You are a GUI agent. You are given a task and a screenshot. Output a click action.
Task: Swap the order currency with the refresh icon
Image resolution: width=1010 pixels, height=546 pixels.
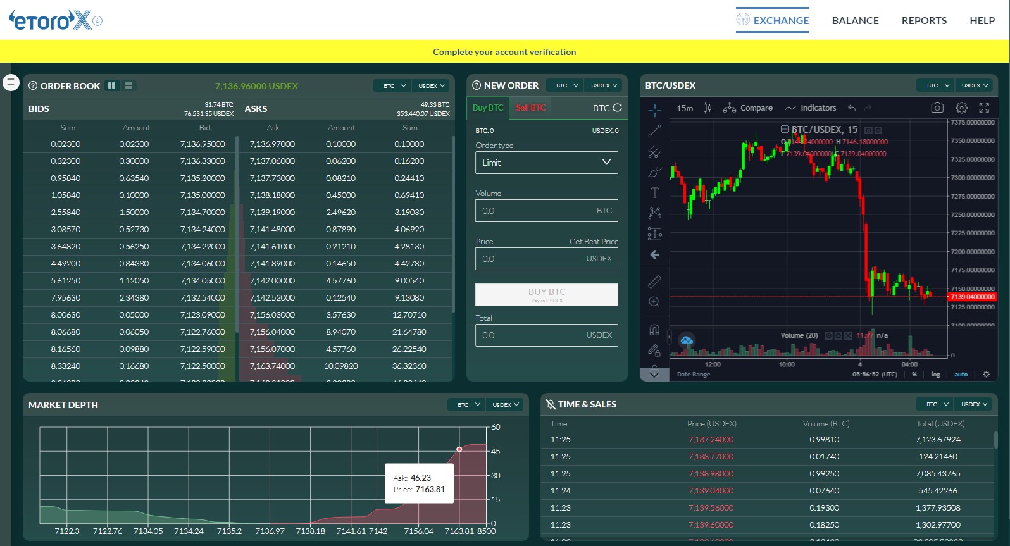[x=618, y=108]
